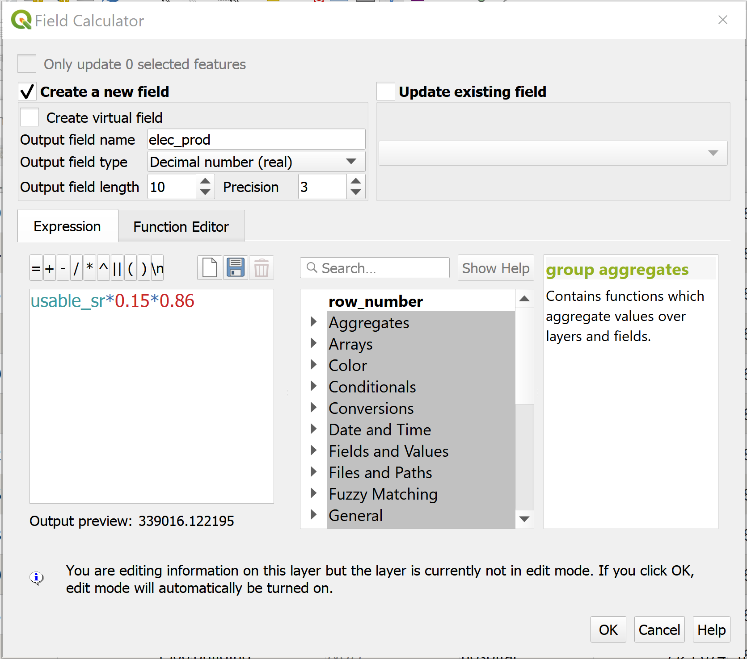The height and width of the screenshot is (659, 747).
Task: Insert the multiply operator button
Action: point(90,268)
